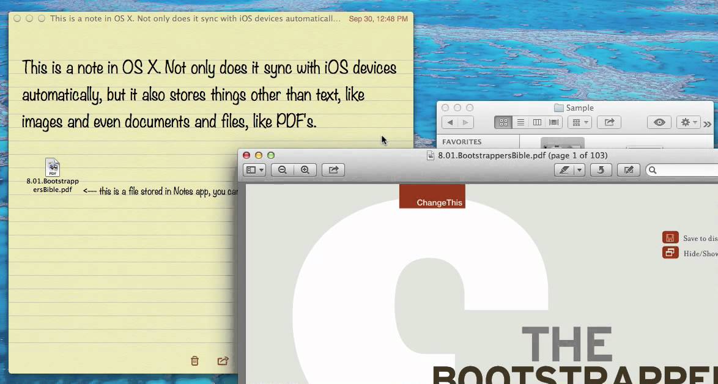The height and width of the screenshot is (384, 718).
Task: Minimize the Preview window with the yellow button
Action: pyautogui.click(x=259, y=155)
